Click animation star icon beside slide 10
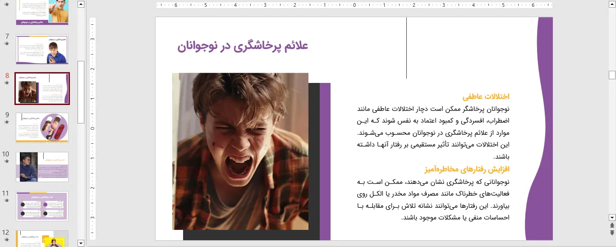616x247 pixels. [x=7, y=161]
